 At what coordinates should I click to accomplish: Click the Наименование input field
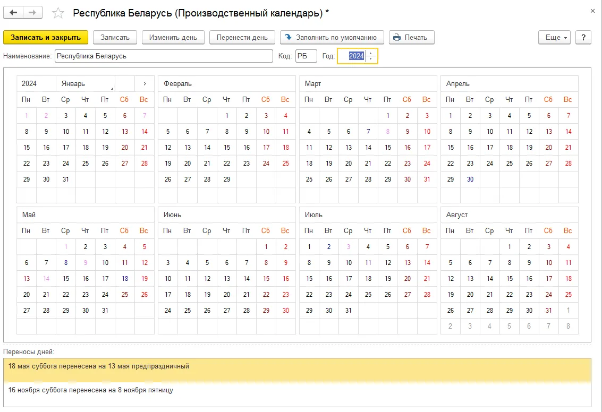(x=164, y=56)
